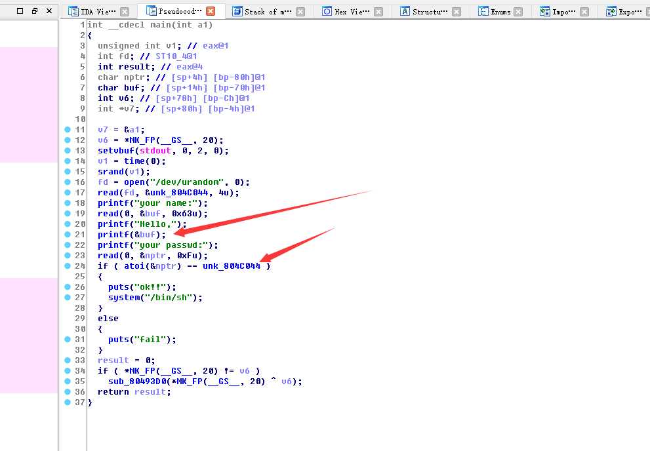Click the "your name:" string

pyautogui.click(x=166, y=203)
